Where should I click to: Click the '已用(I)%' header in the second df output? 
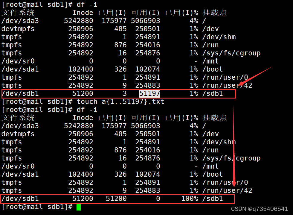coord(181,118)
